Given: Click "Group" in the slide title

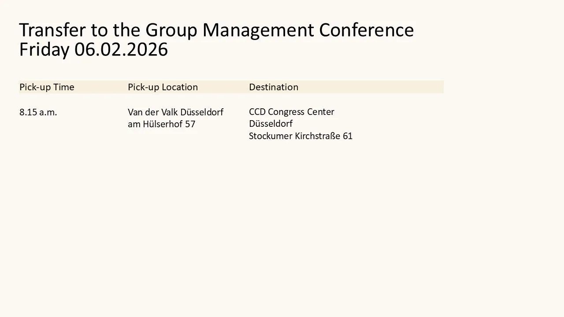Looking at the screenshot, I should coord(171,30).
